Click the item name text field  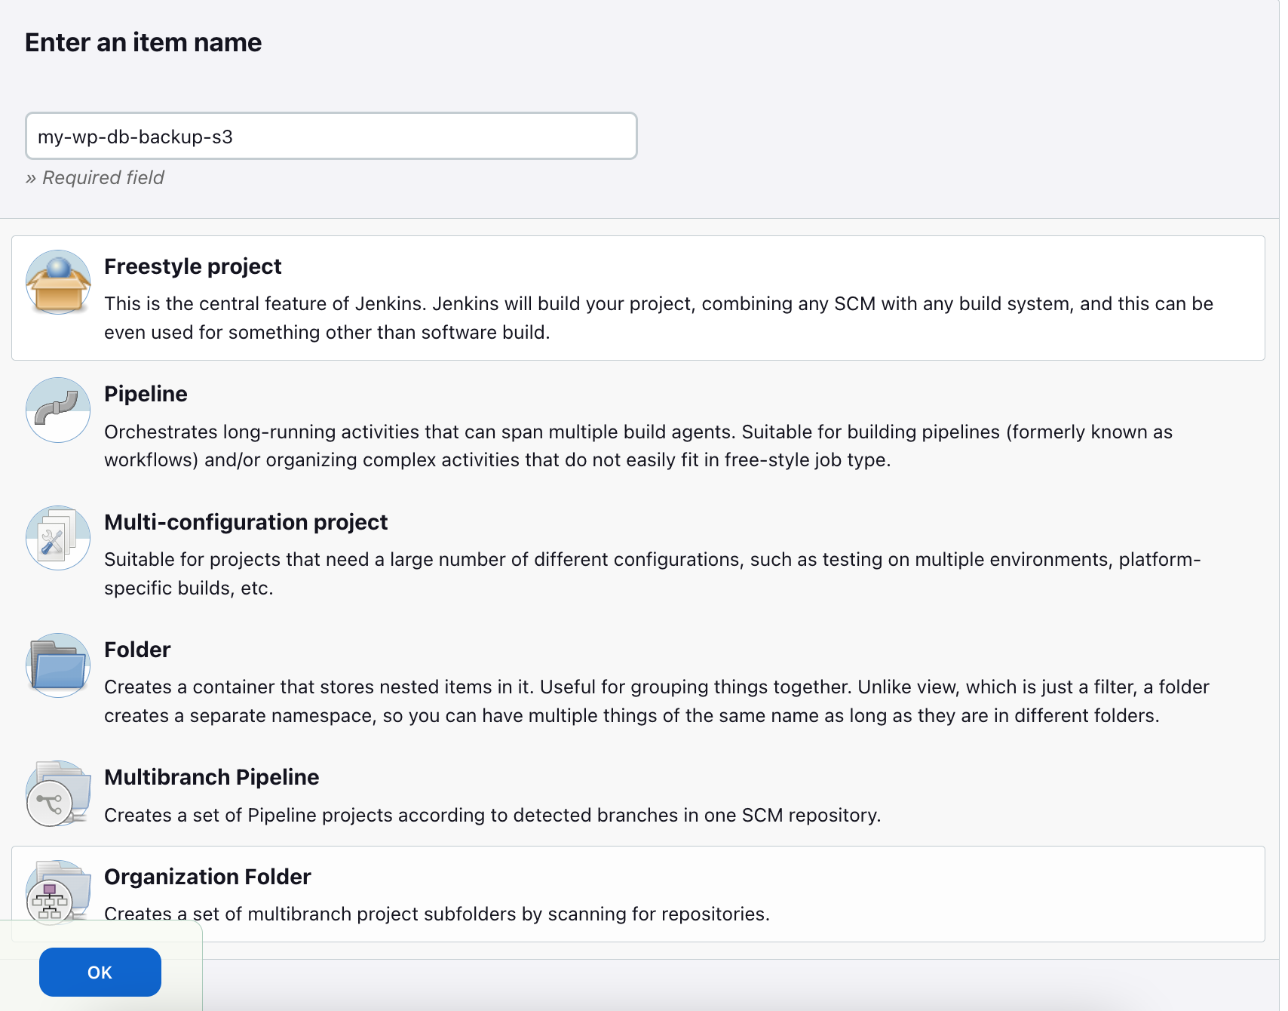331,137
